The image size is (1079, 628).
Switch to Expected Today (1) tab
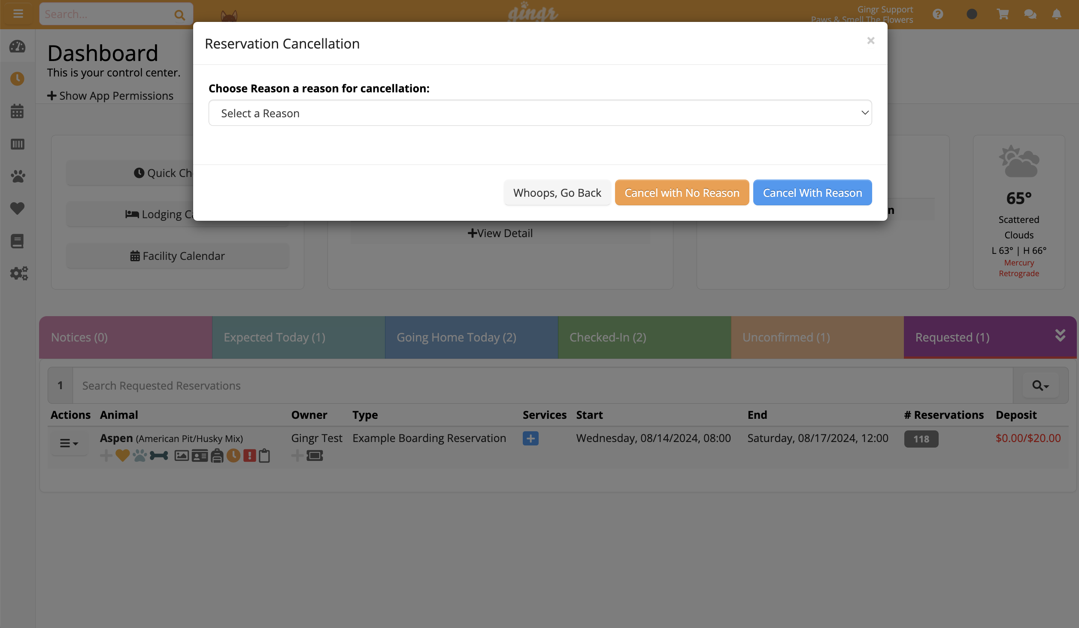pos(299,338)
